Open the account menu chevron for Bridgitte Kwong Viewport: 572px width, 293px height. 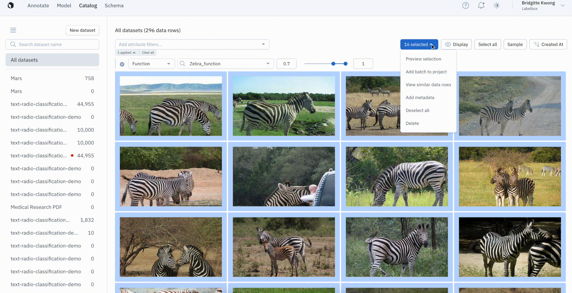click(x=563, y=5)
